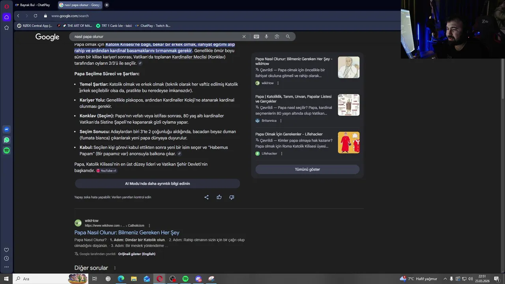
Task: Open ChatPlay - Twitch bookmark
Action: [x=153, y=26]
